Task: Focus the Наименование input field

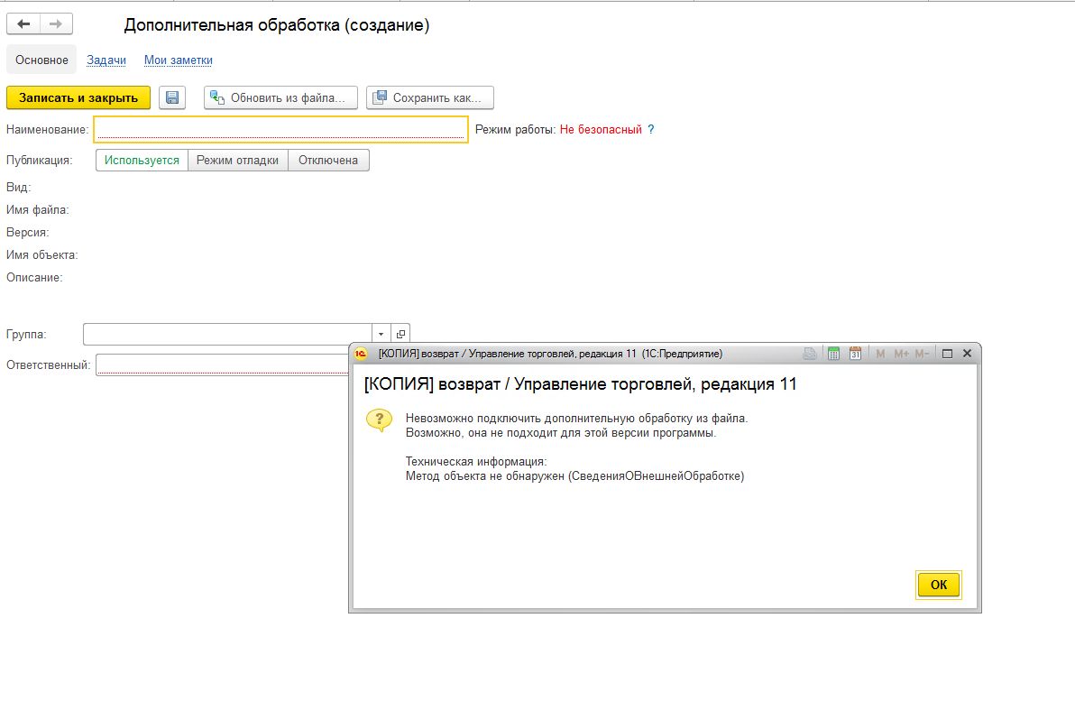Action: point(281,130)
